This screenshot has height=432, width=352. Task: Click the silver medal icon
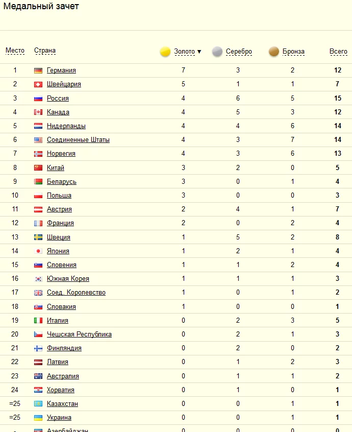pos(217,52)
